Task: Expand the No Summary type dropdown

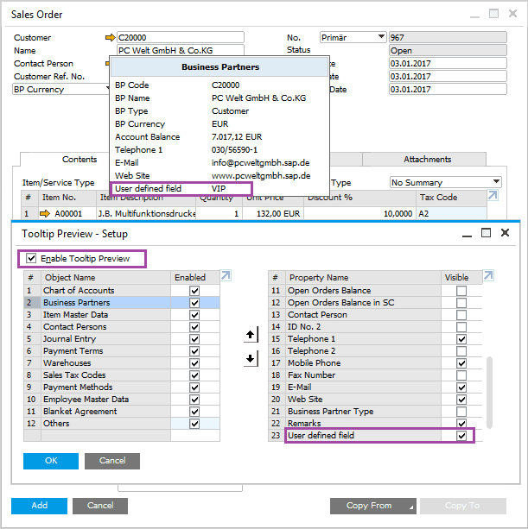Action: pos(496,182)
